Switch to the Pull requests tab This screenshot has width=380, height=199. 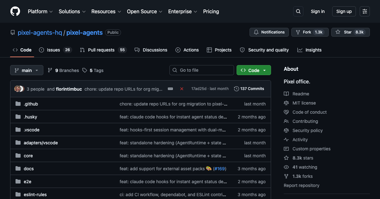pyautogui.click(x=103, y=50)
